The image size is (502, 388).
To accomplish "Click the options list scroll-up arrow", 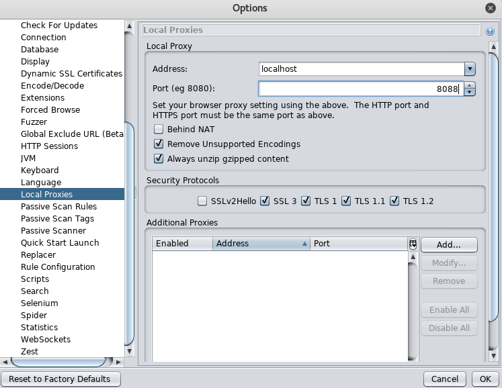I will tap(129, 26).
